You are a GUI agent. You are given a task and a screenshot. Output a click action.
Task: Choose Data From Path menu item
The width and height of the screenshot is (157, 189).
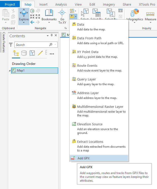[99, 41]
